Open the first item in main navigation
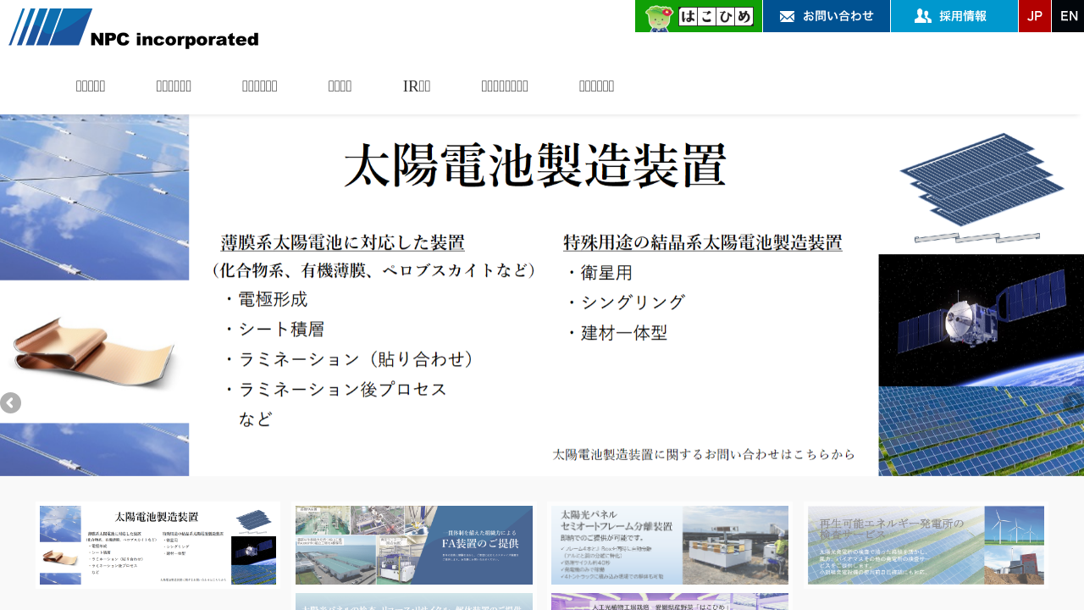Screen dimensions: 1084x610 [x=91, y=86]
